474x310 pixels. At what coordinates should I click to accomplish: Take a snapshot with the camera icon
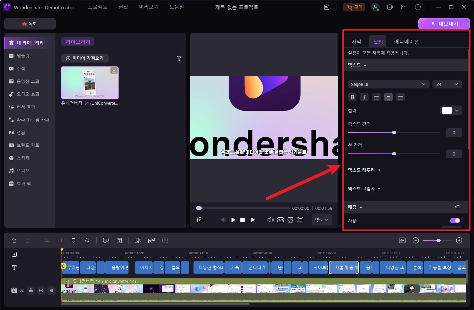(200, 220)
